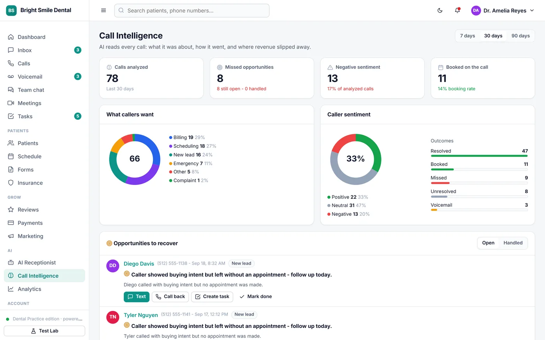The height and width of the screenshot is (340, 545).
Task: Open Voicemail from the sidebar
Action: (x=44, y=77)
